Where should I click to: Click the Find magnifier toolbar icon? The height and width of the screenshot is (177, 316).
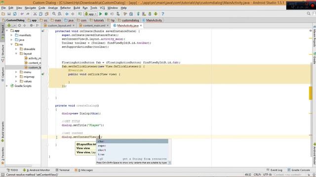point(54,14)
